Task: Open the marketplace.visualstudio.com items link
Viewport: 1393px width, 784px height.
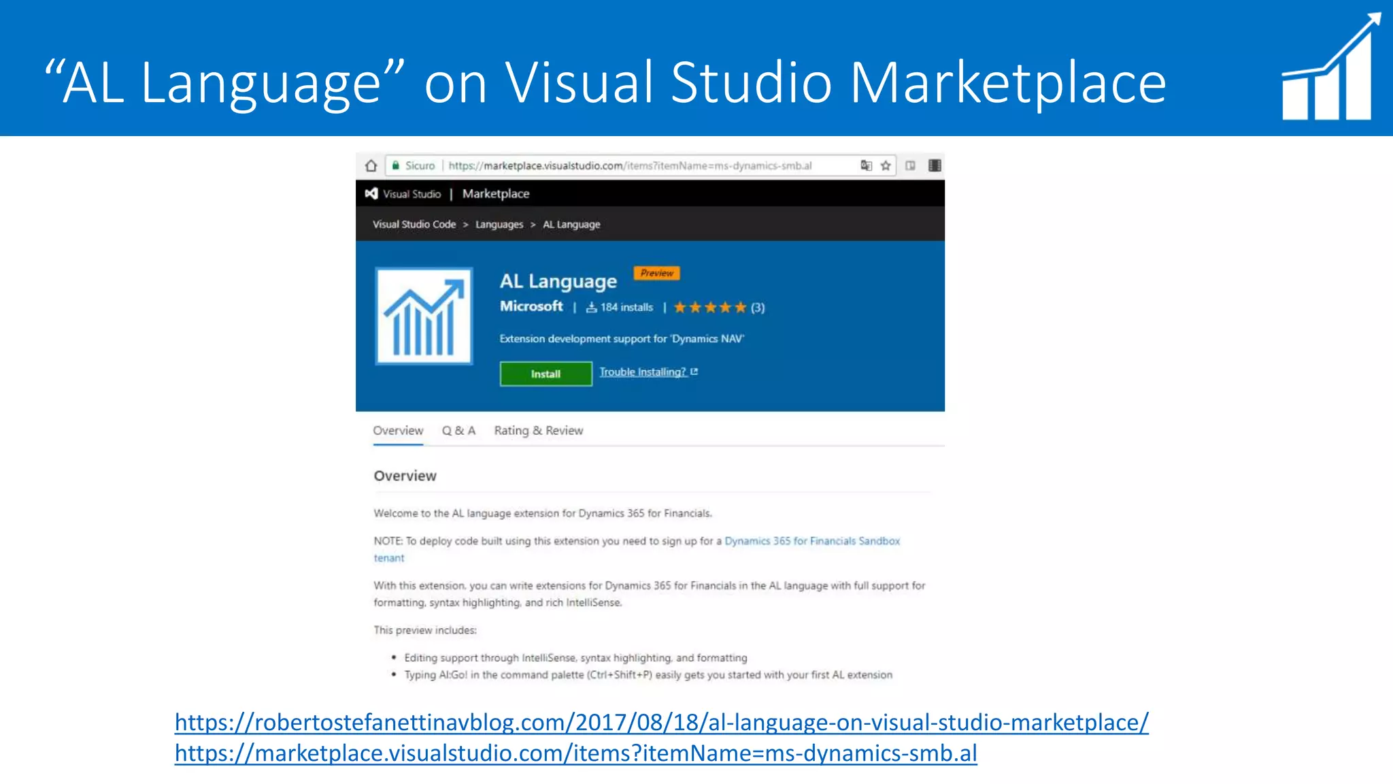Action: click(x=575, y=753)
